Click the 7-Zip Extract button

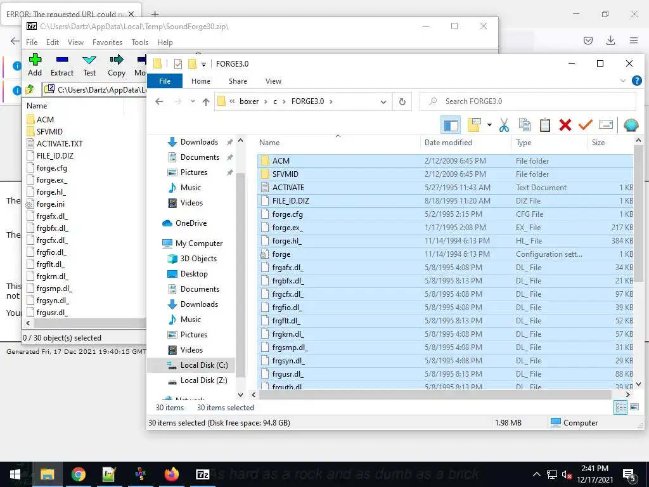pos(62,65)
